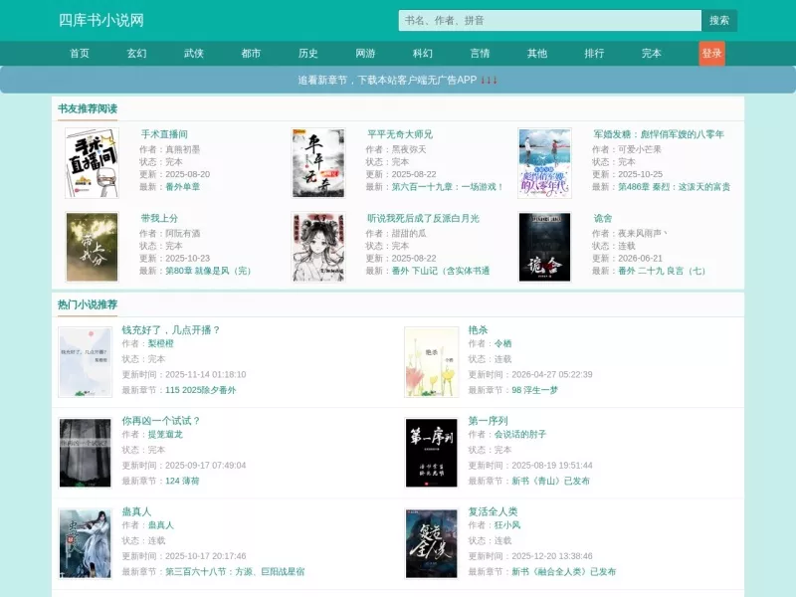Click the 听说我死后成了反派白月光 title
796x597 pixels.
click(424, 218)
